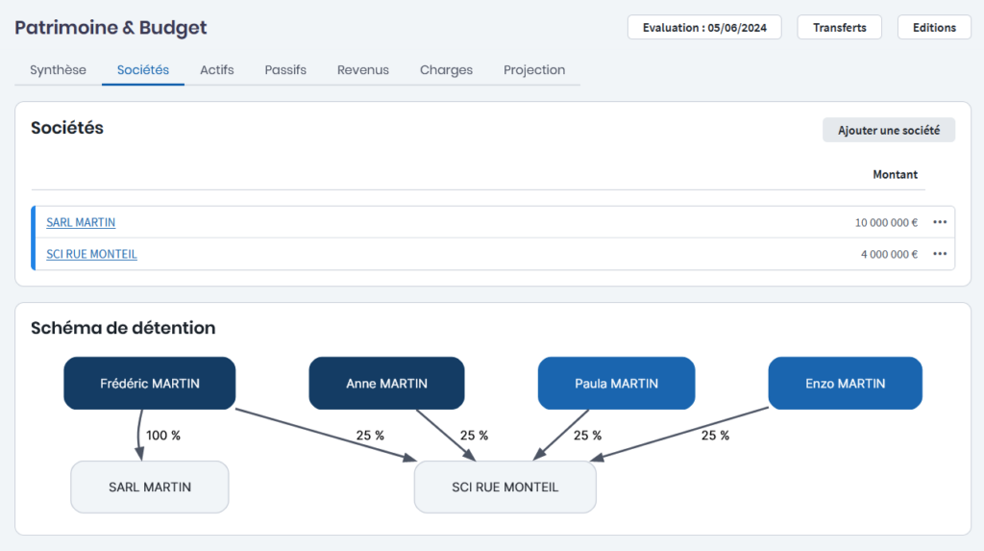984x551 pixels.
Task: Open options menu for SARL MARTIN row
Action: point(939,222)
